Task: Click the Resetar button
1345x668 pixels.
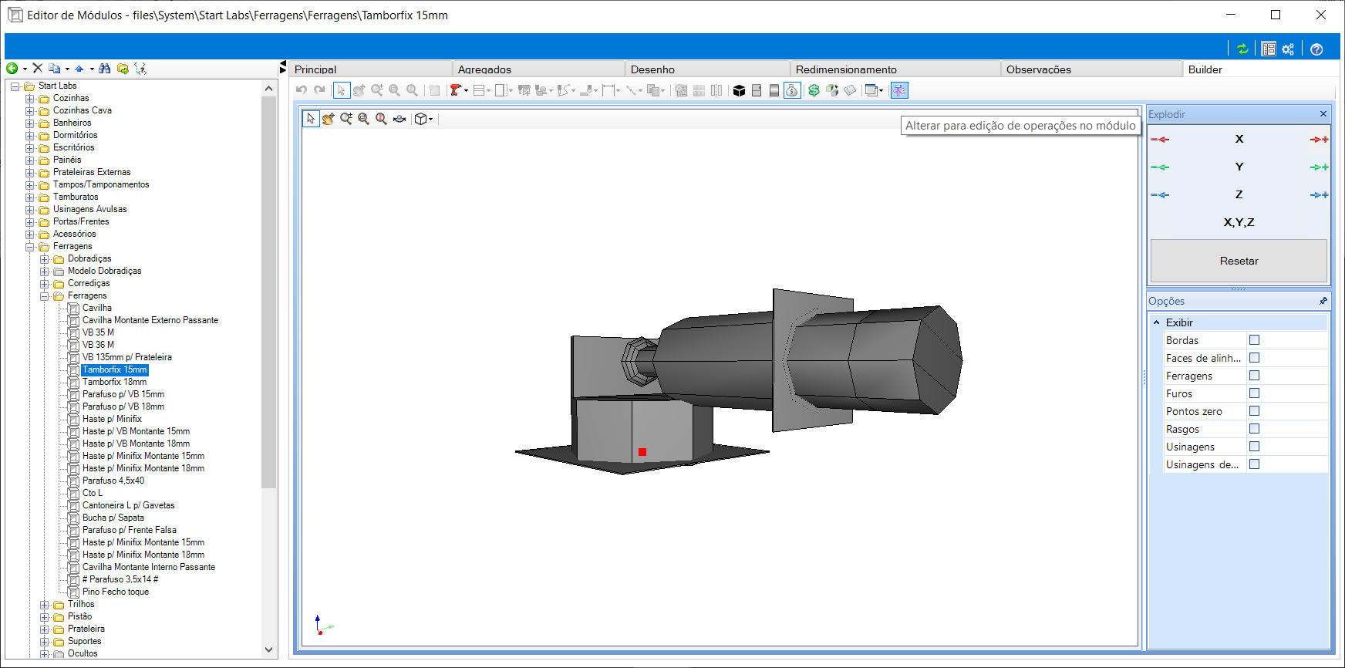Action: point(1239,261)
